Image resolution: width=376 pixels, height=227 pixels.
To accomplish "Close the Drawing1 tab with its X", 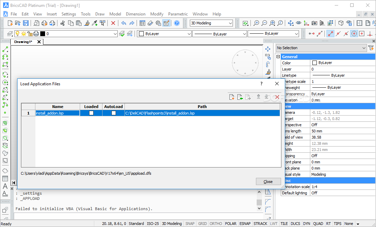I will 39,42.
